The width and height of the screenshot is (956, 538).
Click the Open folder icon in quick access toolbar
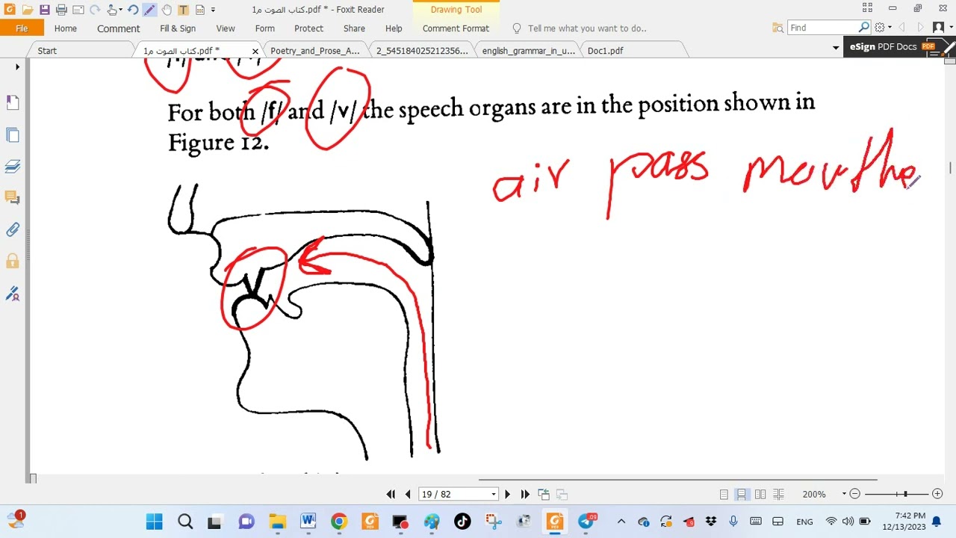(x=28, y=10)
